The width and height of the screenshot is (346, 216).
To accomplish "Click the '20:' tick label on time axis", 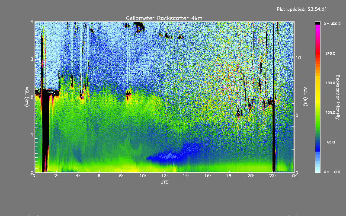I will 251,176.
